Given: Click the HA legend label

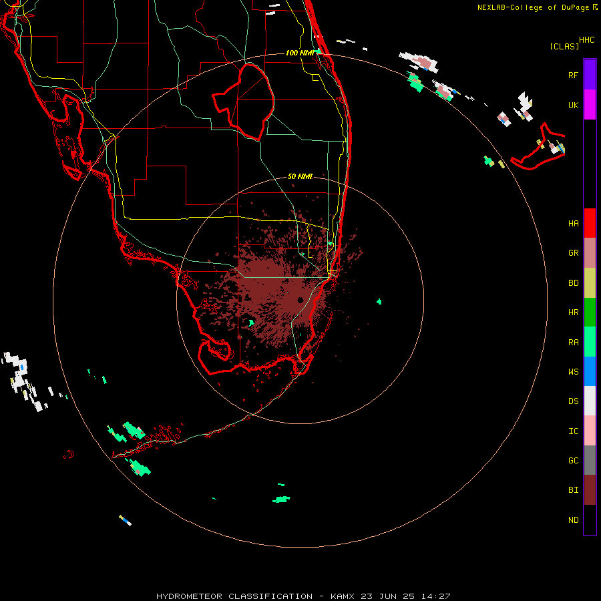Looking at the screenshot, I should point(573,224).
